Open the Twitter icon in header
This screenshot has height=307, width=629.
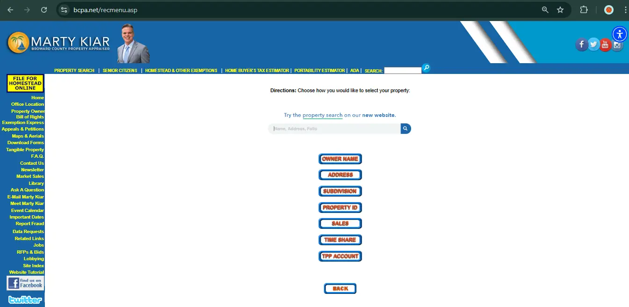pyautogui.click(x=593, y=44)
